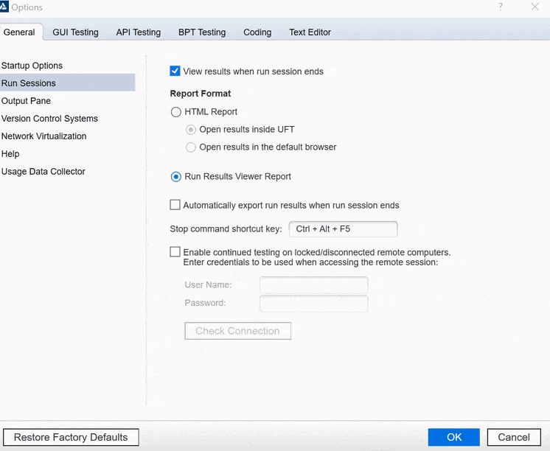This screenshot has width=550, height=451.
Task: Go to the Text Editor tab
Action: [310, 32]
